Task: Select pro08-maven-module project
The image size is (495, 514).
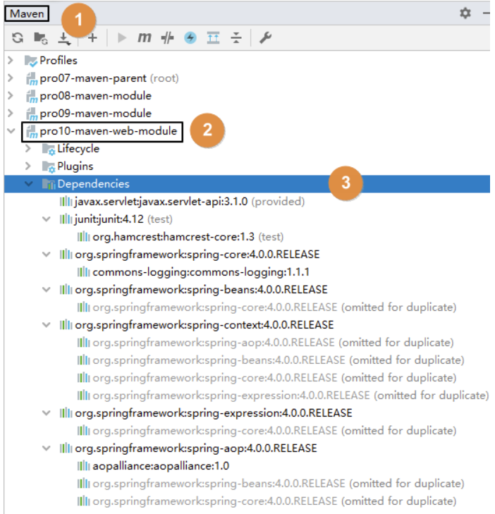Action: [x=95, y=96]
